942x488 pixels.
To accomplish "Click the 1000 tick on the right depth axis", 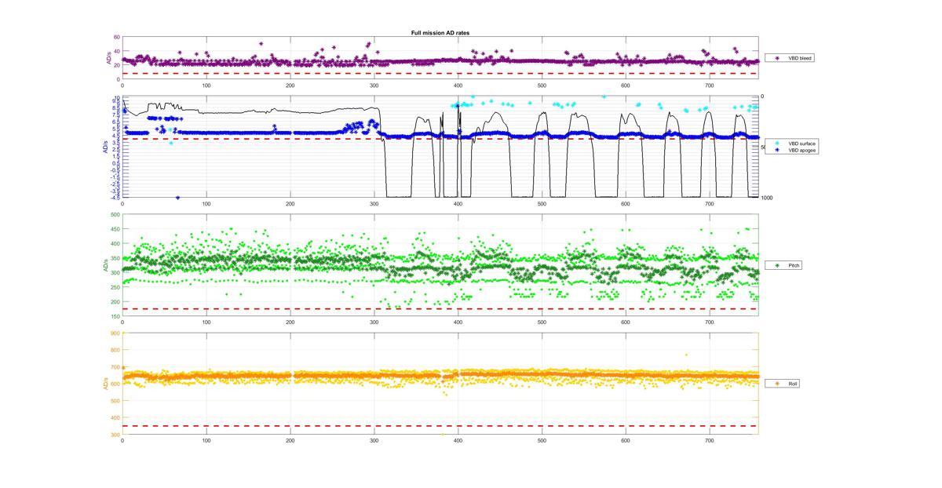I will (766, 198).
